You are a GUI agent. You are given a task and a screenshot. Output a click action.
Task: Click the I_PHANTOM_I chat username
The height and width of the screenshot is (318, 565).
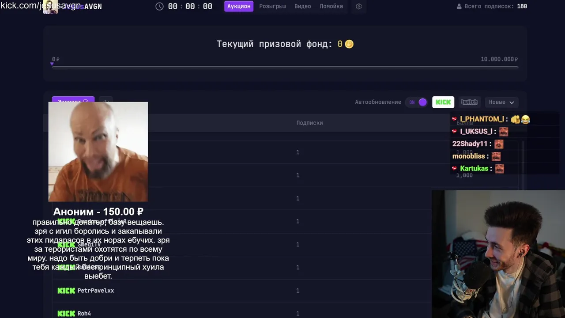pos(482,119)
